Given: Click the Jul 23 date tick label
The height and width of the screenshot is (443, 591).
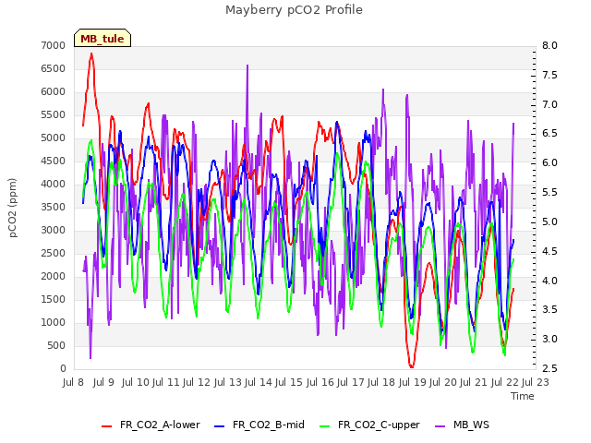Looking at the screenshot, I should (536, 382).
